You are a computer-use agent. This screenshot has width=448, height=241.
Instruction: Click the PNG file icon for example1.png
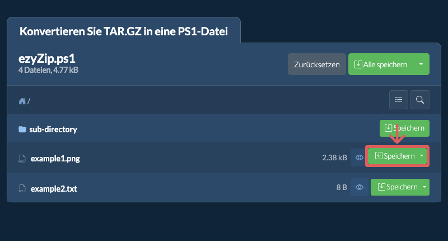(x=22, y=159)
